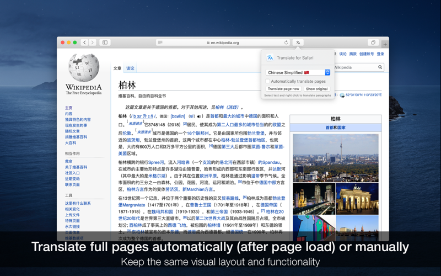Click the 魏玛共和国 link
The image size is (441, 276).
point(162,211)
